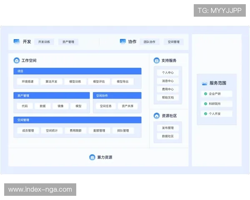This screenshot has width=250, height=200.
Task: Click the 开发 heading text
Action: [27, 42]
